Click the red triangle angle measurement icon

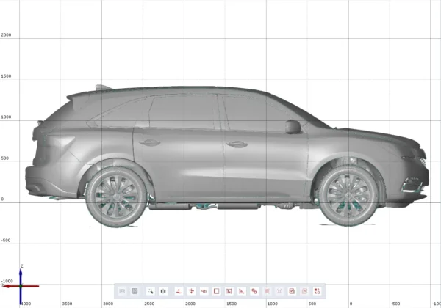(x=242, y=291)
